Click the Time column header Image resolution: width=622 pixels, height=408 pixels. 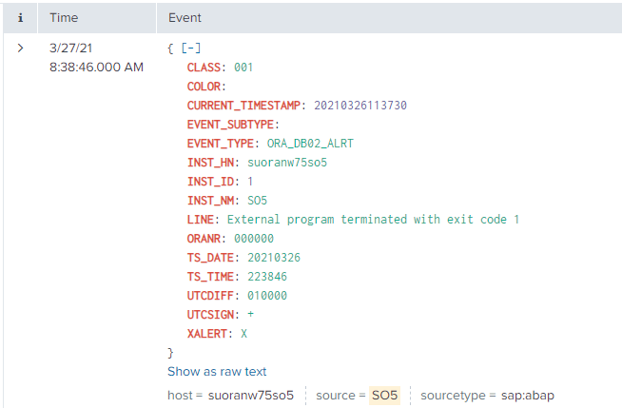(65, 17)
